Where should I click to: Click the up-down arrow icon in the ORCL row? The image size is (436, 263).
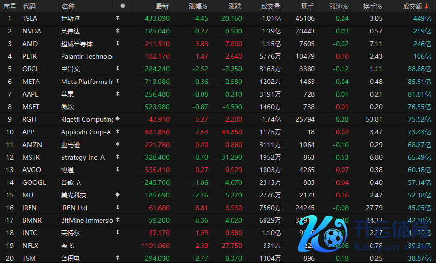tap(117, 69)
